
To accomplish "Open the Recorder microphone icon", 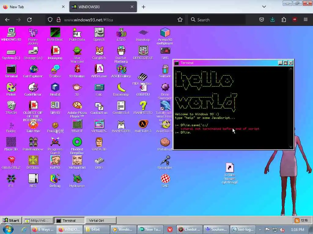I will click(x=165, y=163).
